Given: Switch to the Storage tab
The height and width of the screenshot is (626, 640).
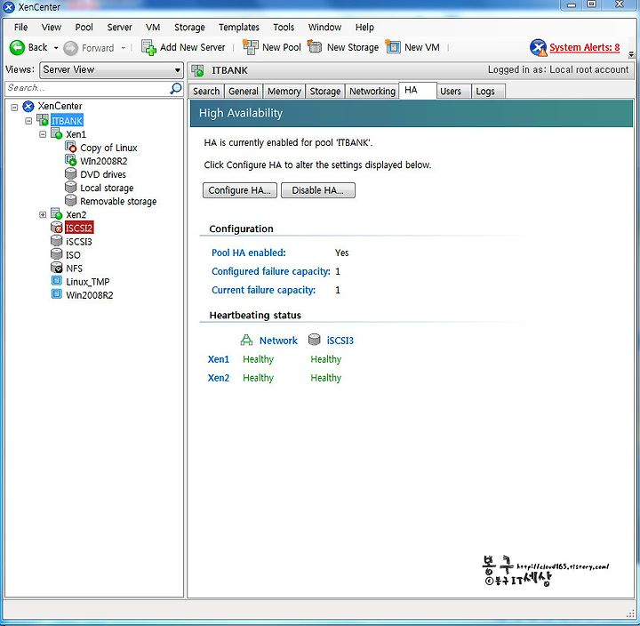Looking at the screenshot, I should tap(325, 91).
